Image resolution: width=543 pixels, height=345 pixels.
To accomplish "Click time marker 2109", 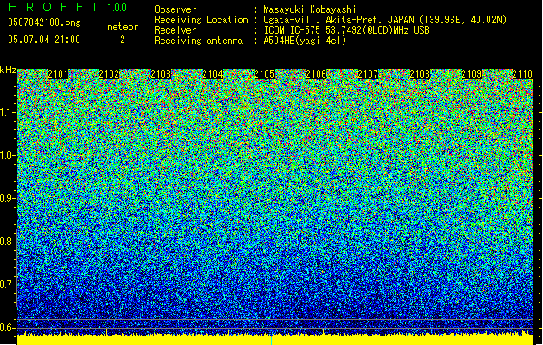I will tap(471, 74).
